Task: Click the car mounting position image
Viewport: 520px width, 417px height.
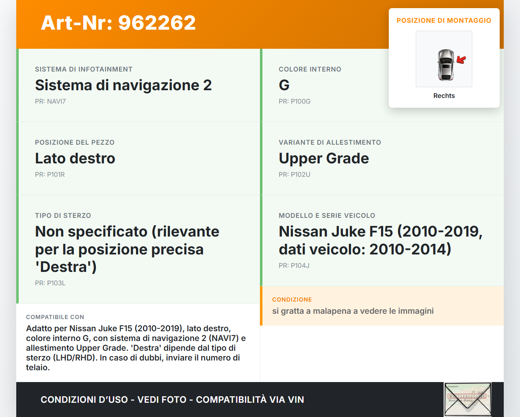Action: [444, 59]
